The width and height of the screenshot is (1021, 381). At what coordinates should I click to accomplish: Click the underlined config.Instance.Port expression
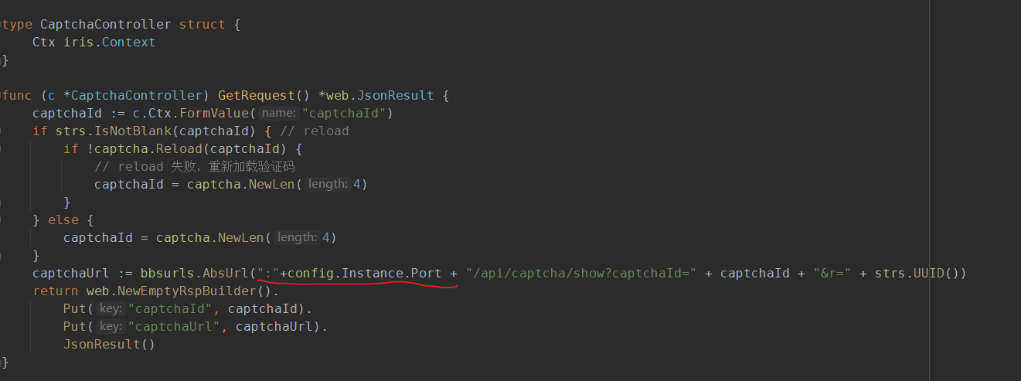click(x=365, y=274)
